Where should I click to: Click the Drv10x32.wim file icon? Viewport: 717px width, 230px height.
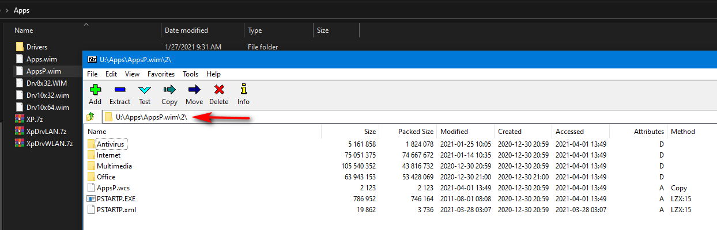(x=20, y=95)
